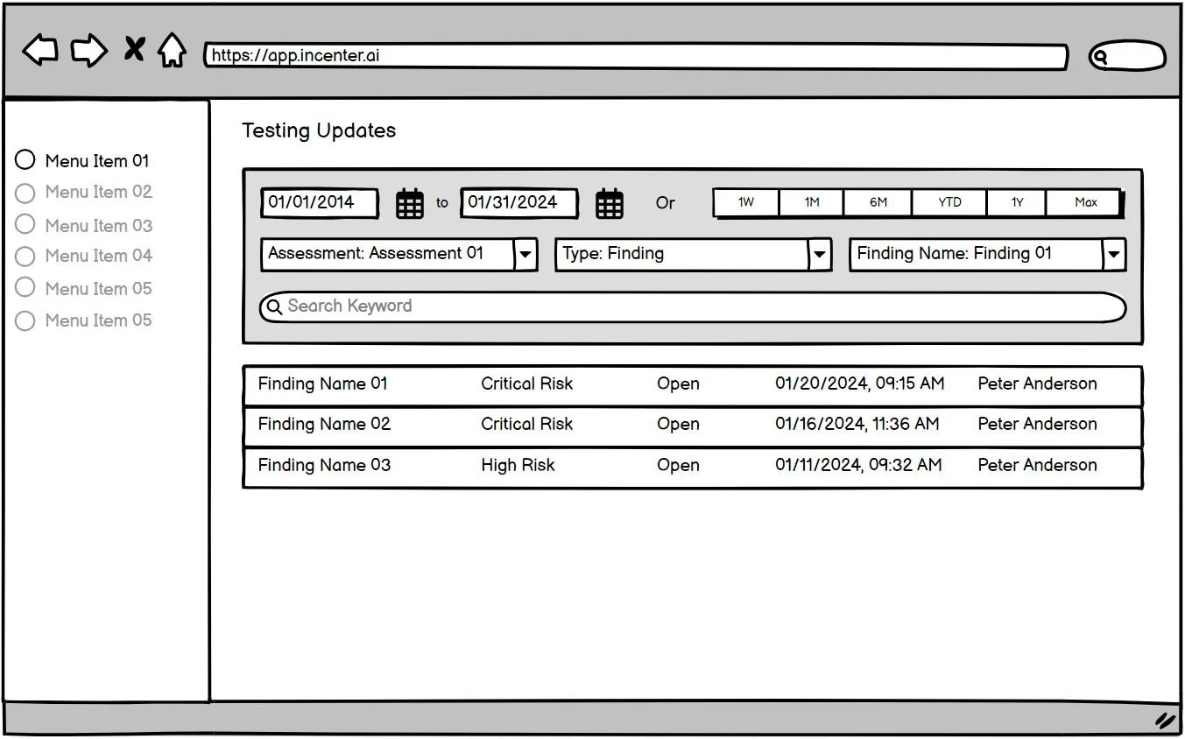Click the window resize grip icon

tap(1165, 721)
